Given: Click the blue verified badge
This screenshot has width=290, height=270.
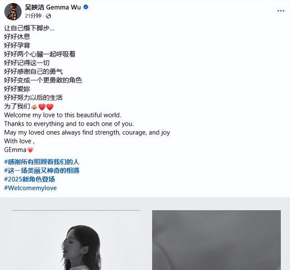Looking at the screenshot, I should (86, 7).
